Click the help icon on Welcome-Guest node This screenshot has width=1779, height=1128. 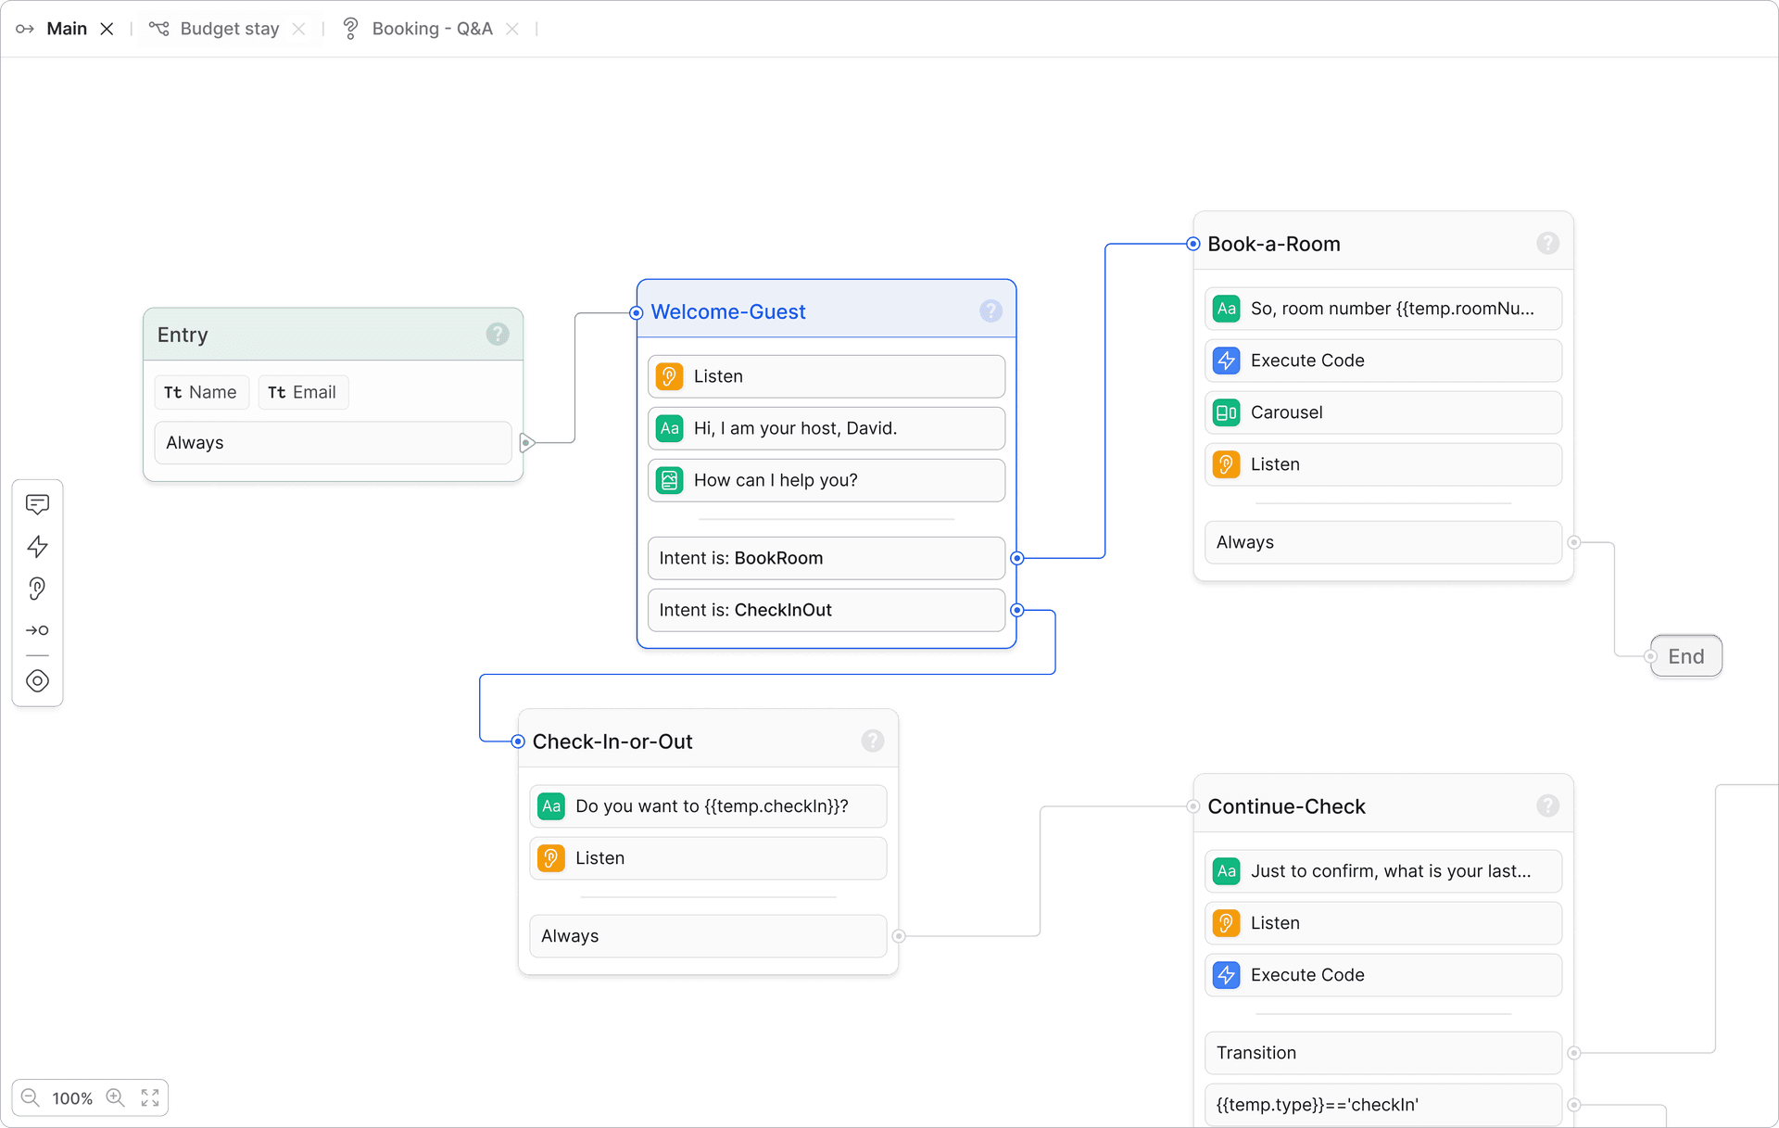click(x=990, y=311)
